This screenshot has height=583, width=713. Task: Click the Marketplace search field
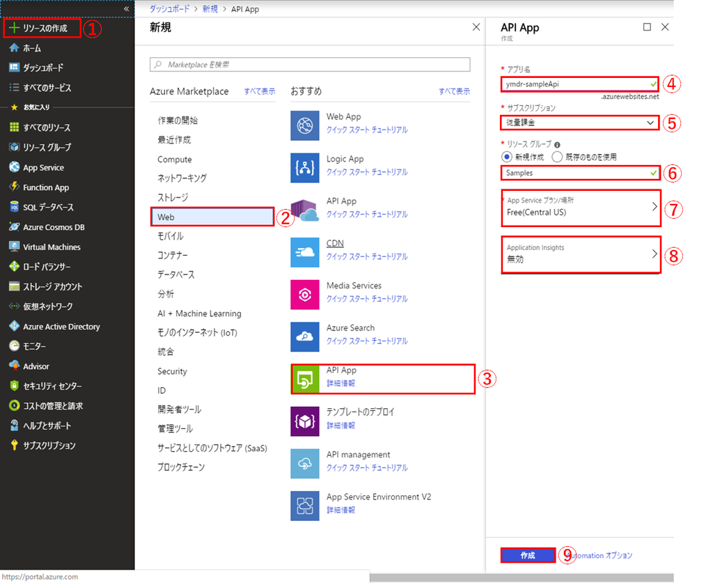coord(310,65)
